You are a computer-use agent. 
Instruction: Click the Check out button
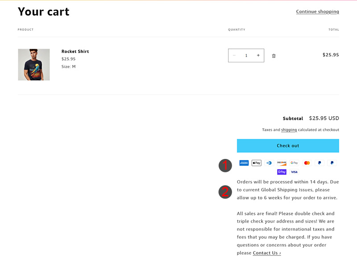(287, 146)
